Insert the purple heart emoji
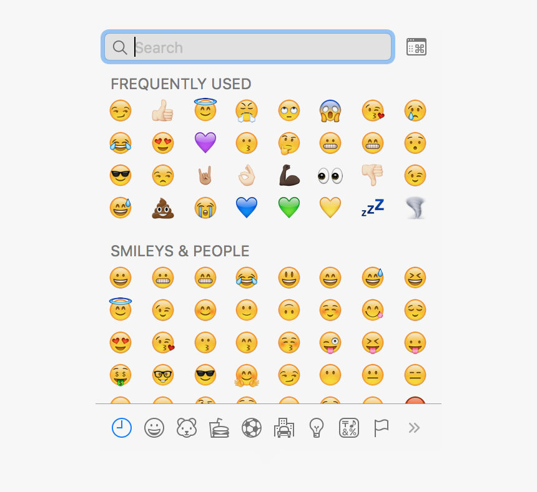The width and height of the screenshot is (537, 492). [x=205, y=143]
